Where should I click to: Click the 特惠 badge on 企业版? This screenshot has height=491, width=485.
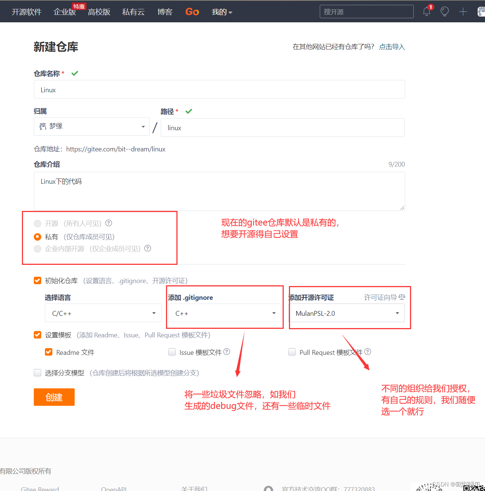click(x=79, y=7)
